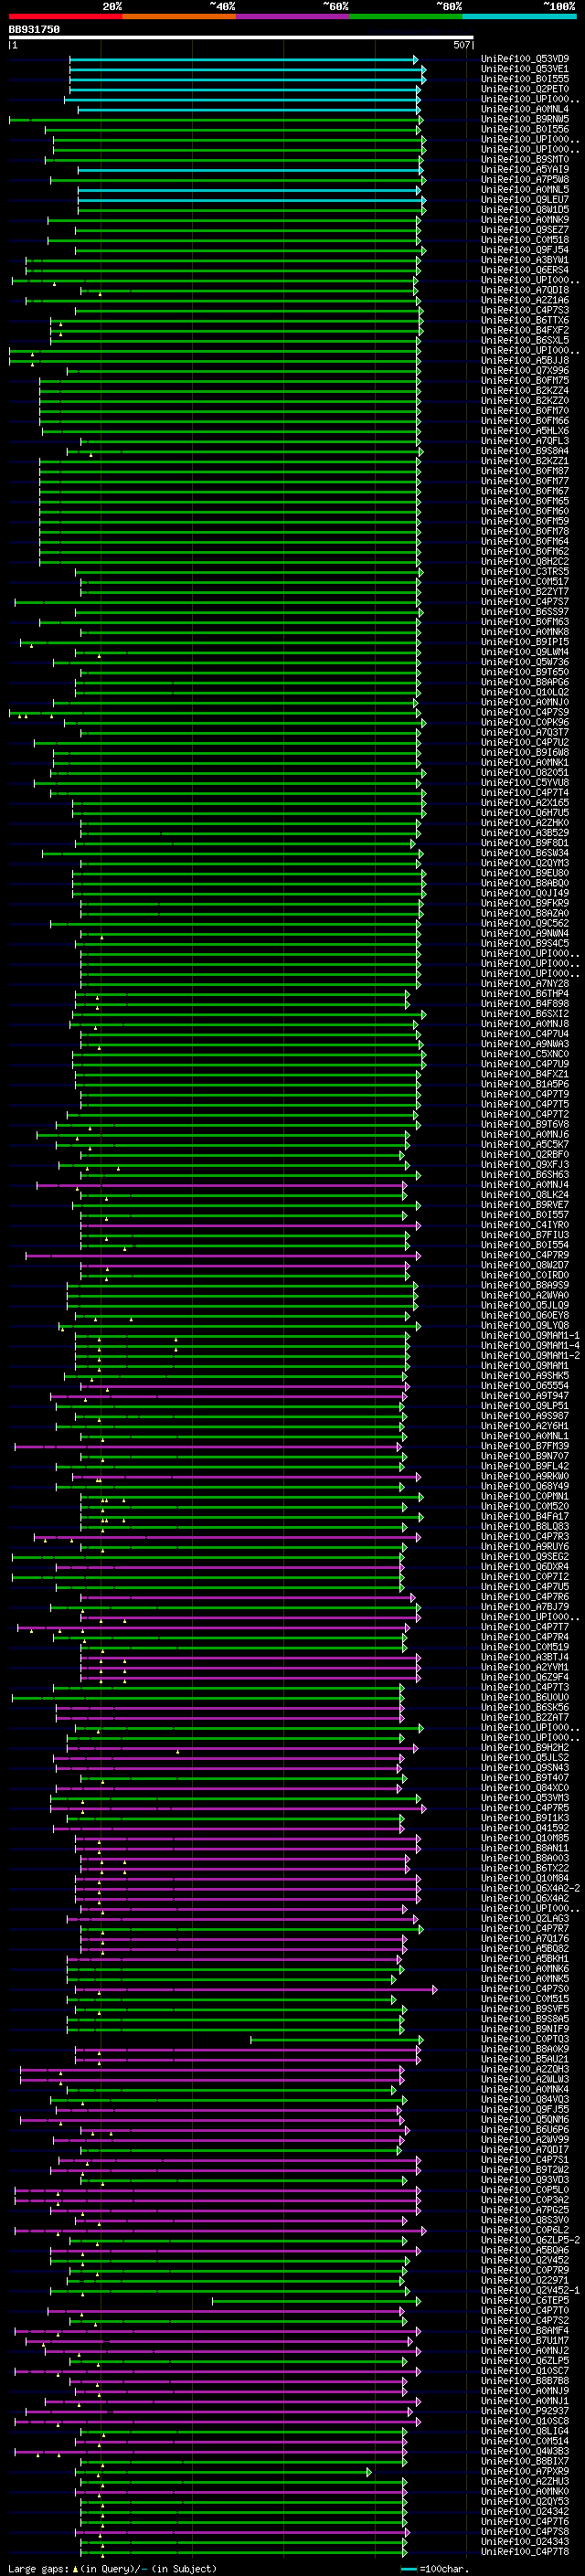Select label UniRef100_B7FM39

525,1446
